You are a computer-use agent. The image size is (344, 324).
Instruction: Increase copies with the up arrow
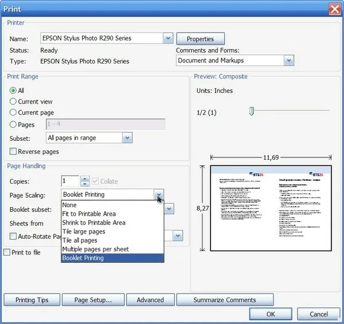pyautogui.click(x=85, y=179)
